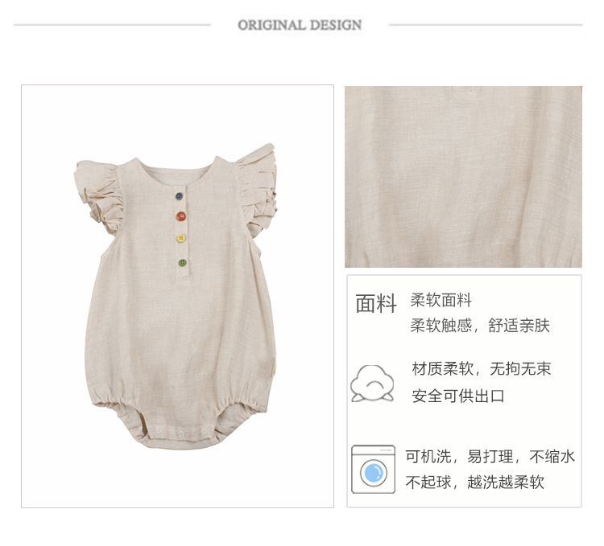
Task: Click the 面料 heading label
Action: pyautogui.click(x=376, y=303)
